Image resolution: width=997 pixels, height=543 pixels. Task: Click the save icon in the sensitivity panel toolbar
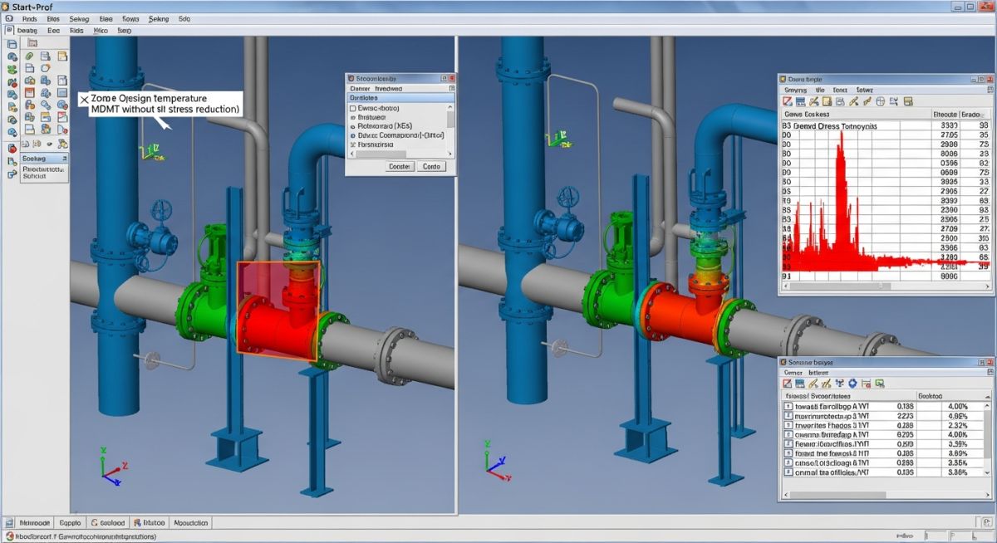pyautogui.click(x=801, y=384)
